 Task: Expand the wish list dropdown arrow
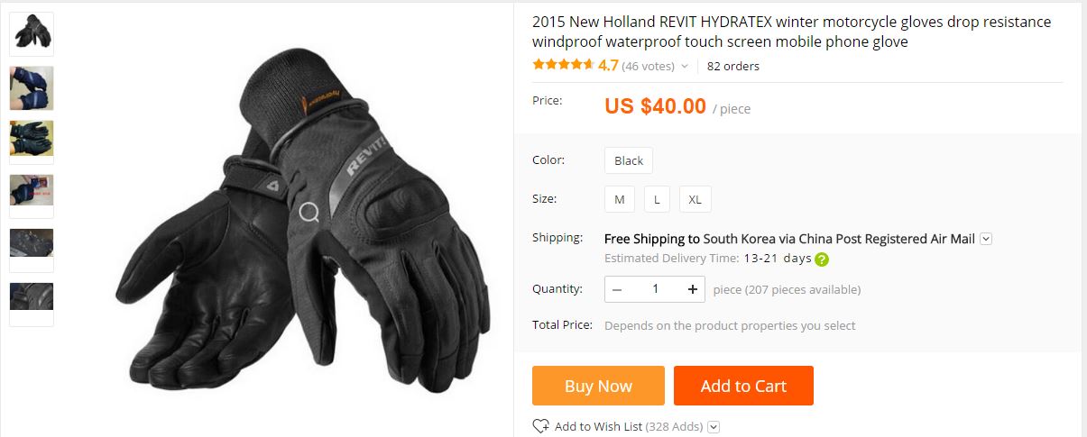[714, 427]
